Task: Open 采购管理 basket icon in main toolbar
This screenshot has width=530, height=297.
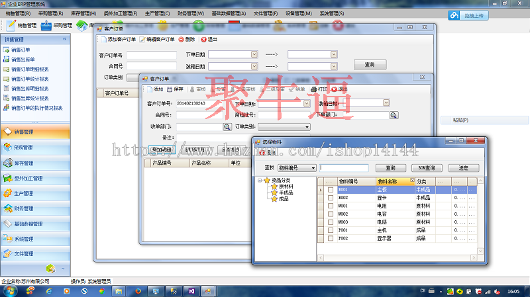Action: (46, 26)
